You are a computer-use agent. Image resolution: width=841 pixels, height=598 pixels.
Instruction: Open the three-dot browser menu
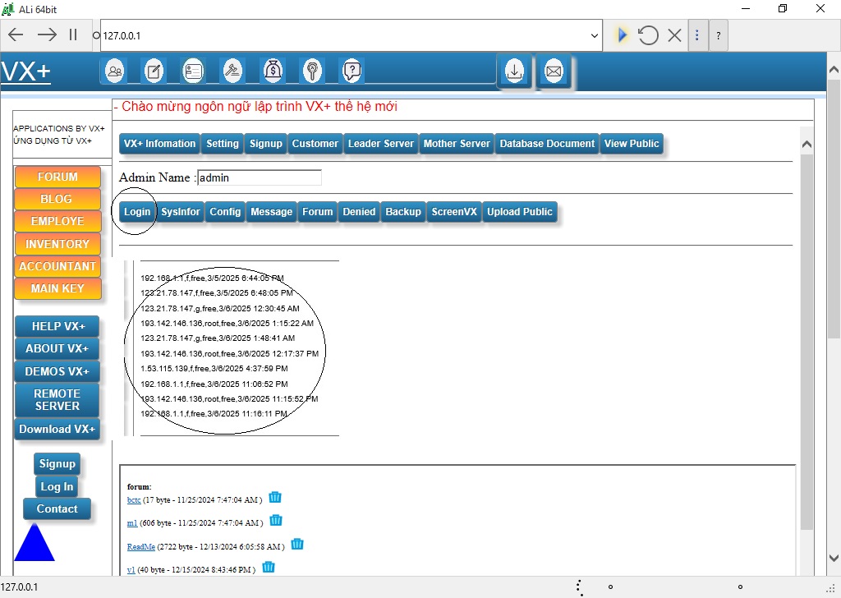click(697, 35)
